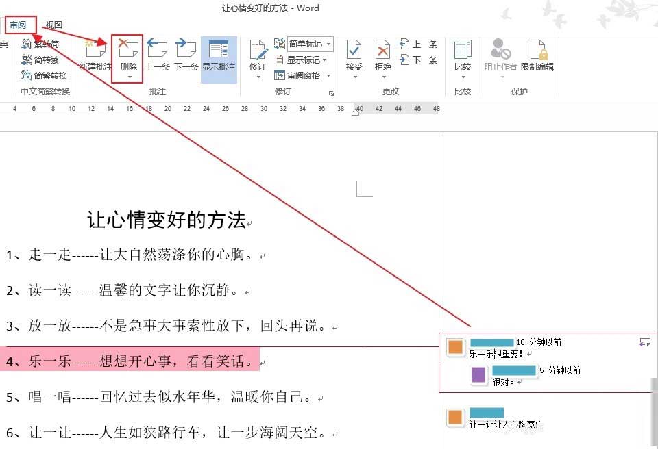
Task: Click the 简转繁 conversion button
Action: point(40,60)
